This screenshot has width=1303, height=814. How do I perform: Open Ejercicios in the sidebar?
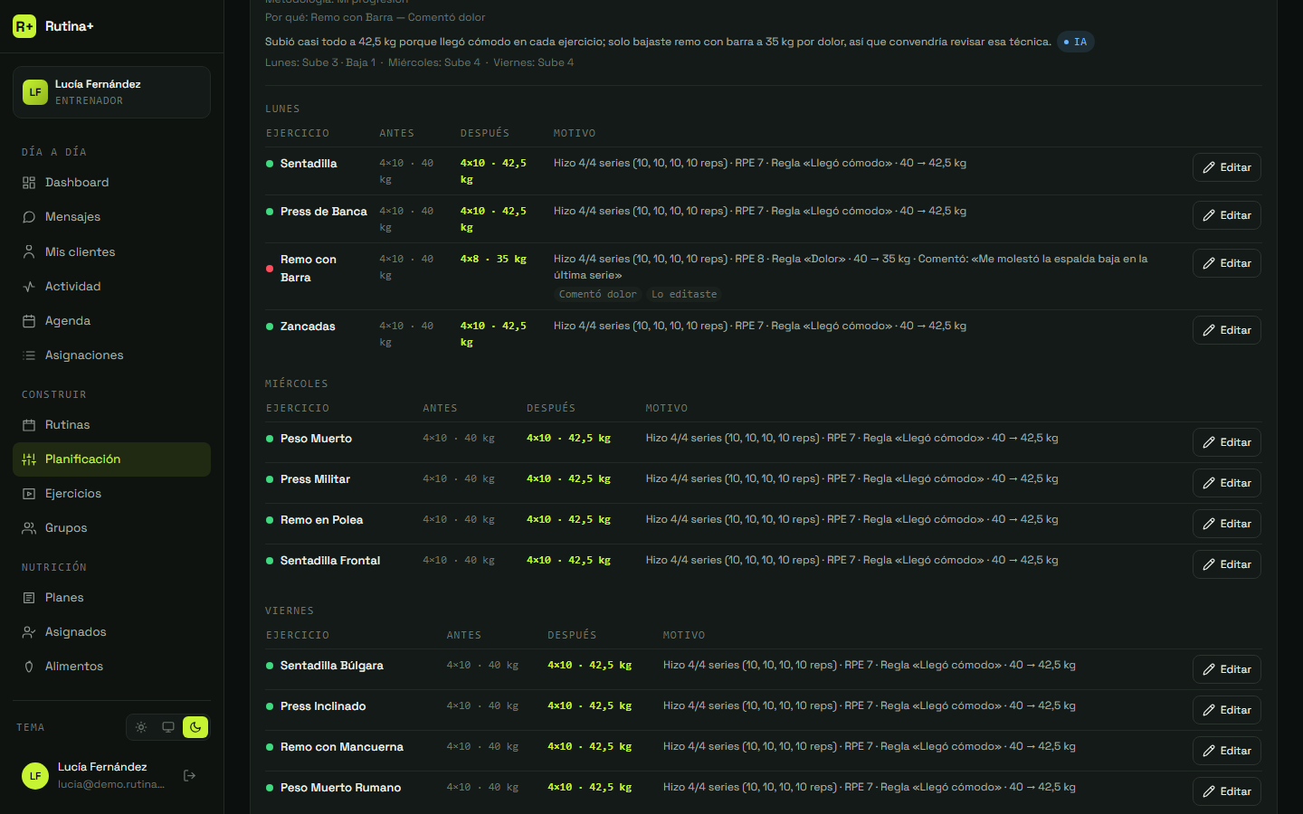tap(111, 494)
